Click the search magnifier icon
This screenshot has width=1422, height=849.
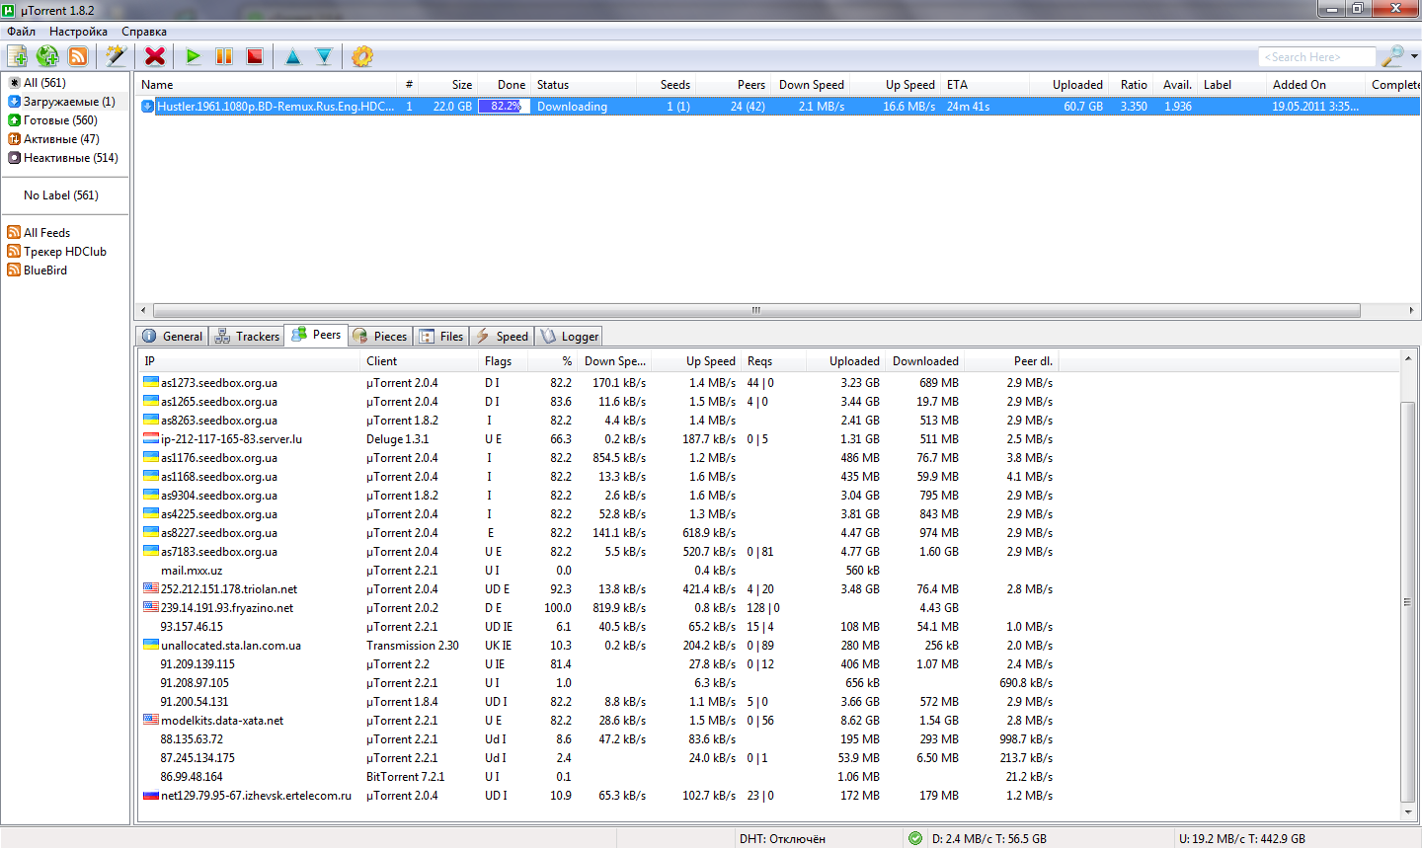tap(1392, 56)
